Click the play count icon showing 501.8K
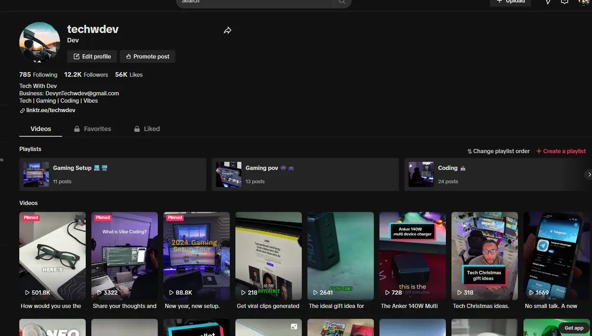This screenshot has height=336, width=592. [x=27, y=293]
